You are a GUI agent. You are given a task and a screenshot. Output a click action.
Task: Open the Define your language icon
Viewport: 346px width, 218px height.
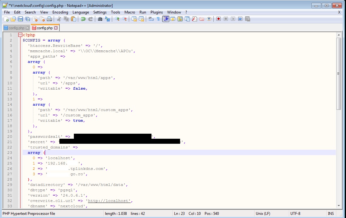point(173,19)
